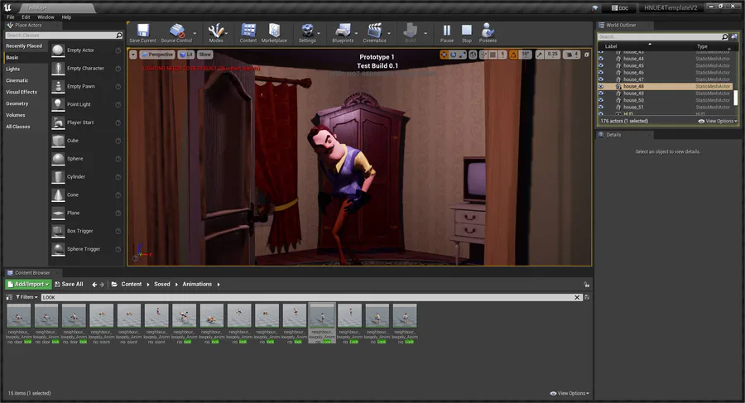The image size is (745, 403).
Task: Toggle grid snapping in the viewport
Action: [x=493, y=55]
